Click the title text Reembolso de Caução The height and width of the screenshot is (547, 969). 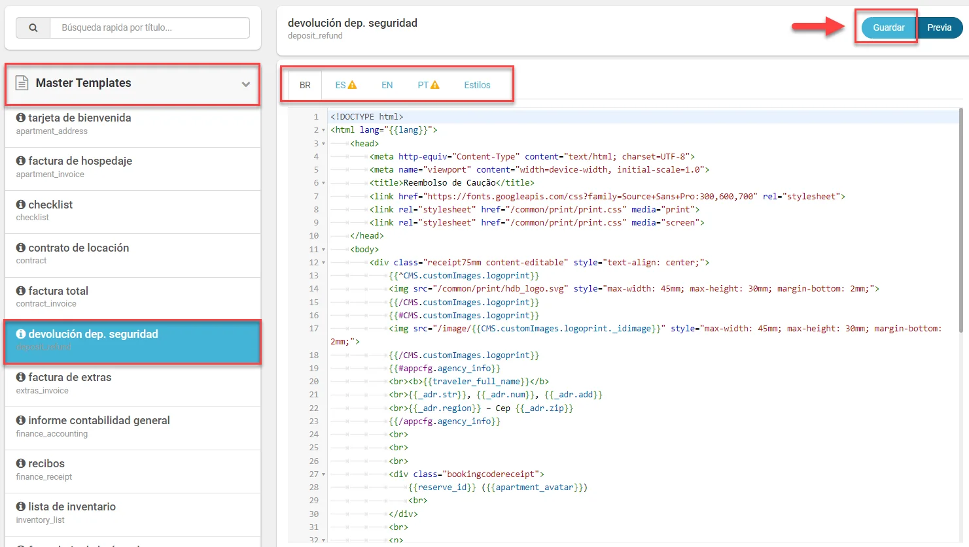[449, 183]
